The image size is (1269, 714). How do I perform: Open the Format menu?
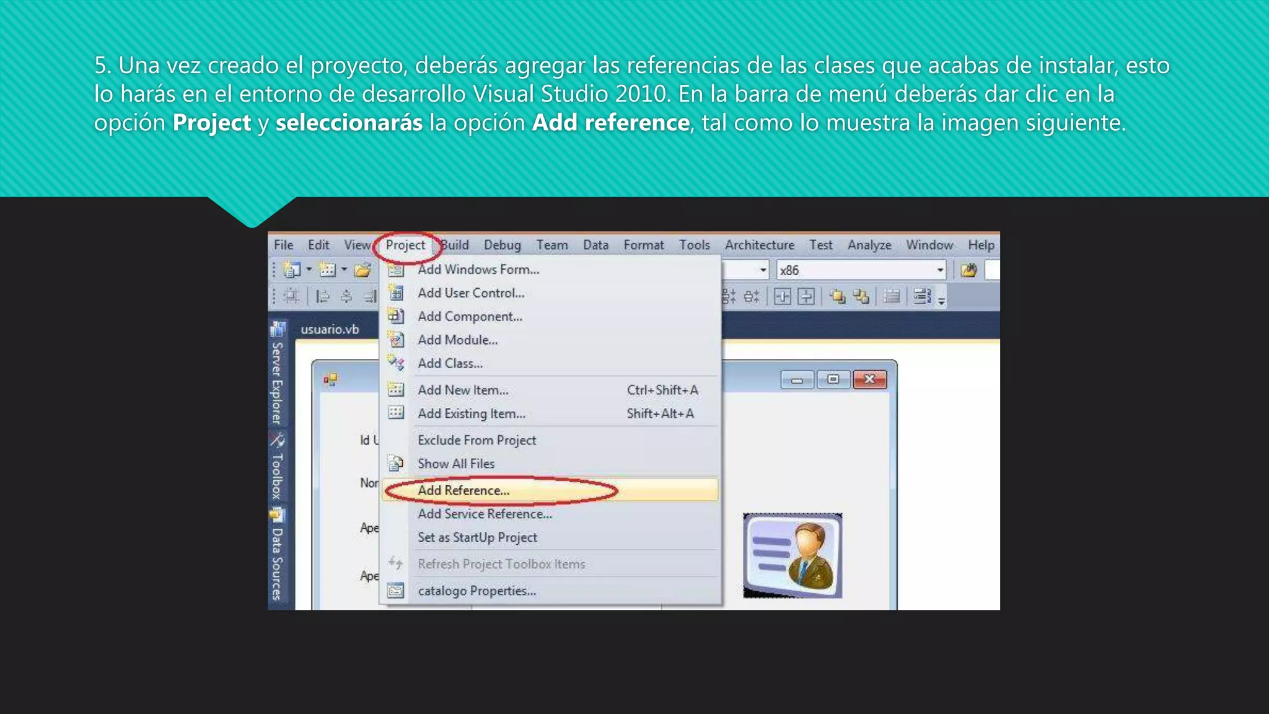click(x=644, y=245)
